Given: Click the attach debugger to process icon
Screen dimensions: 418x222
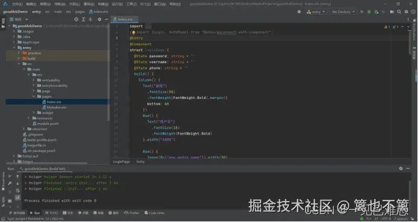Looking at the screenshot, I should pyautogui.click(x=376, y=12).
